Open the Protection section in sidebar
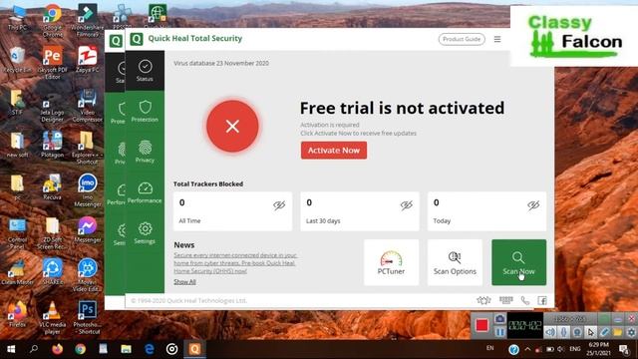638x359 pixels. [145, 111]
